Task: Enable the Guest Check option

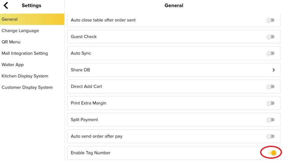Action: tap(270, 37)
